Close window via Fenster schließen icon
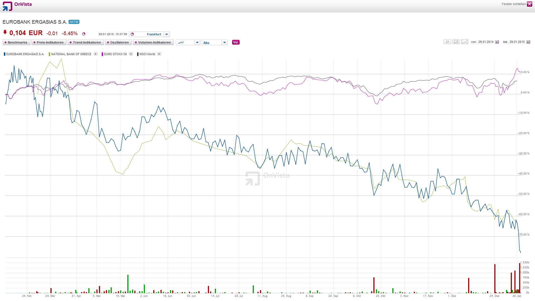This screenshot has width=535, height=301. (529, 4)
